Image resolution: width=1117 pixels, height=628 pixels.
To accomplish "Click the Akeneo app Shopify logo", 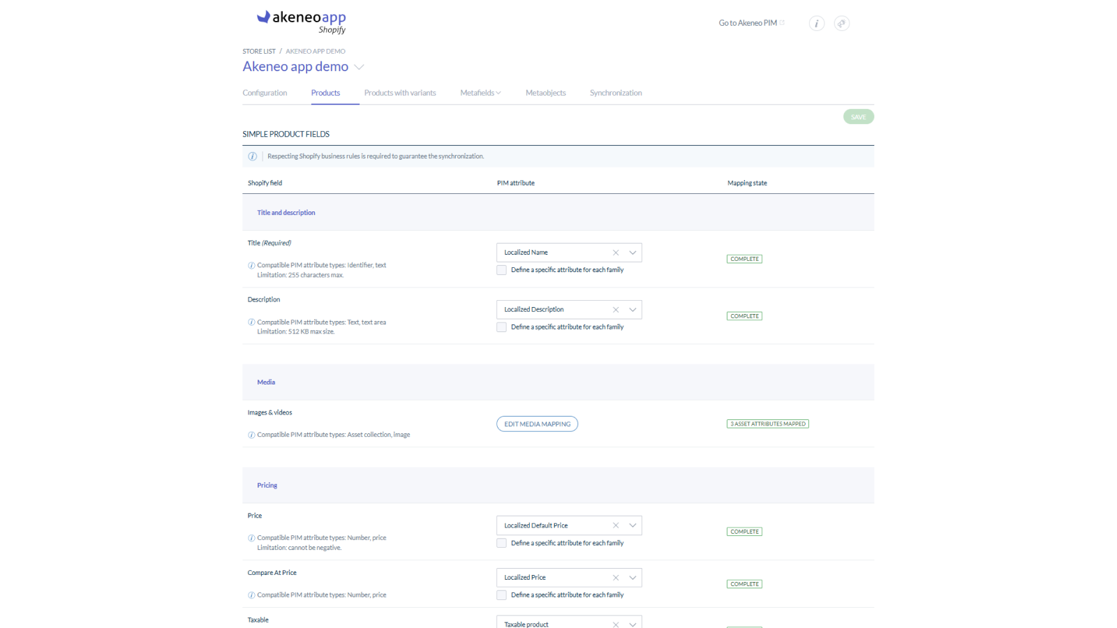I will tap(302, 22).
